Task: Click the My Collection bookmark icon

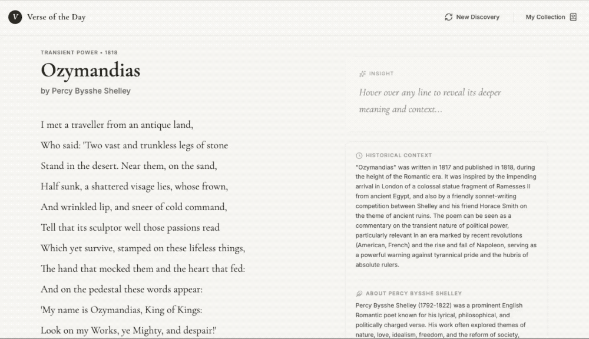Action: click(x=573, y=17)
